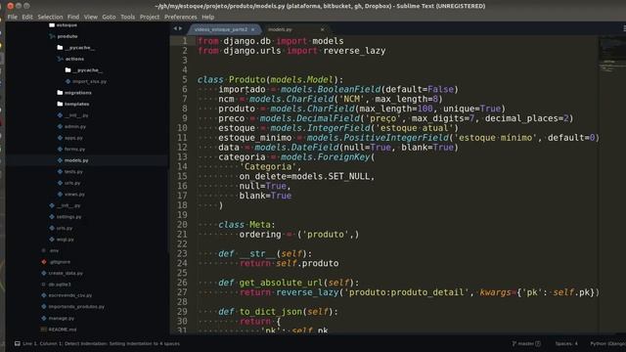Screen dimensions: 626x352
Task: Open forms.py in the sidebar
Action: tap(74, 149)
